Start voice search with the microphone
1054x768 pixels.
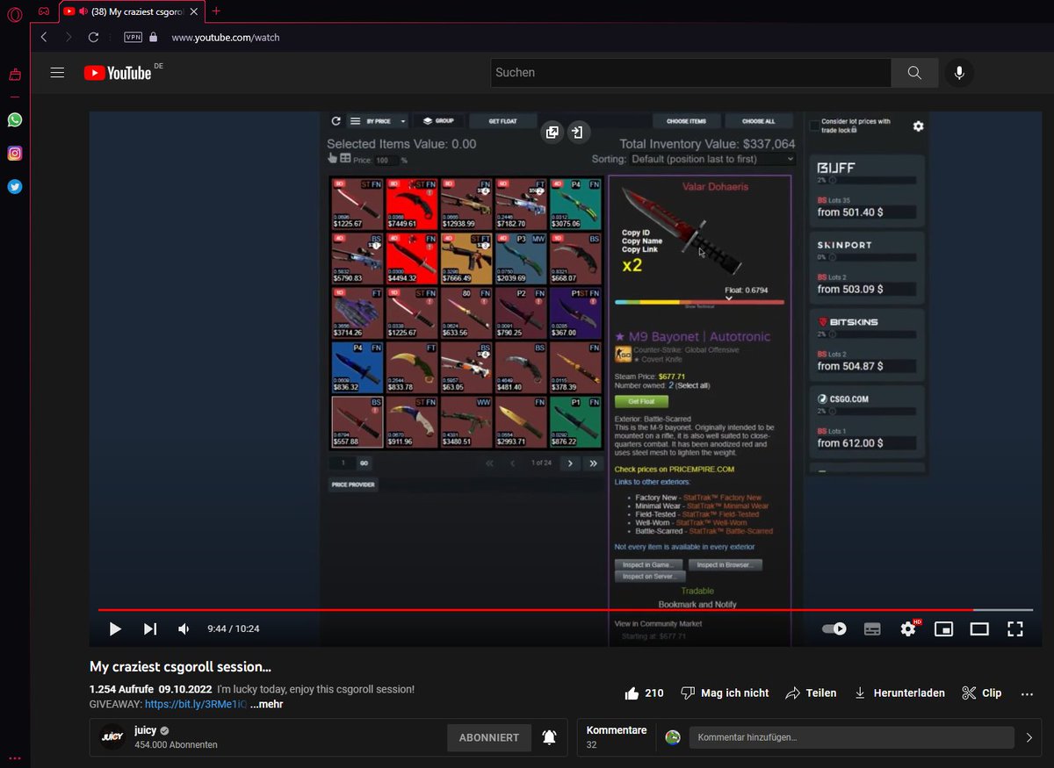point(959,73)
